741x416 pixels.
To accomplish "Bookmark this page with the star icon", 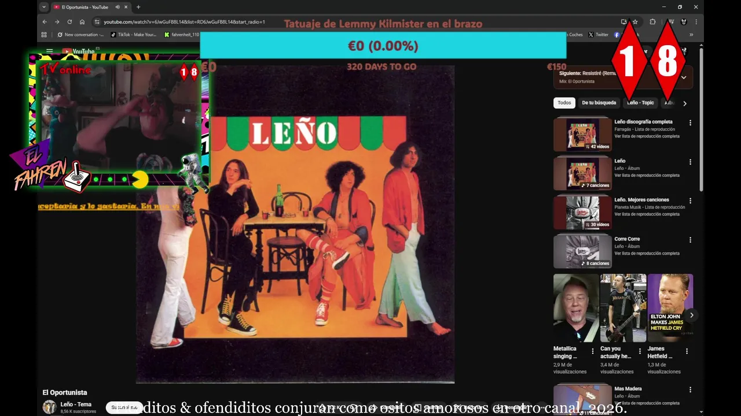I will tap(635, 22).
